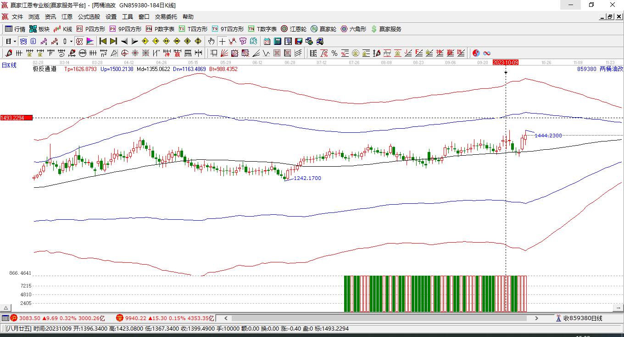
Task: Click the 沪 index 3083.50 ticker
Action: coord(58,318)
